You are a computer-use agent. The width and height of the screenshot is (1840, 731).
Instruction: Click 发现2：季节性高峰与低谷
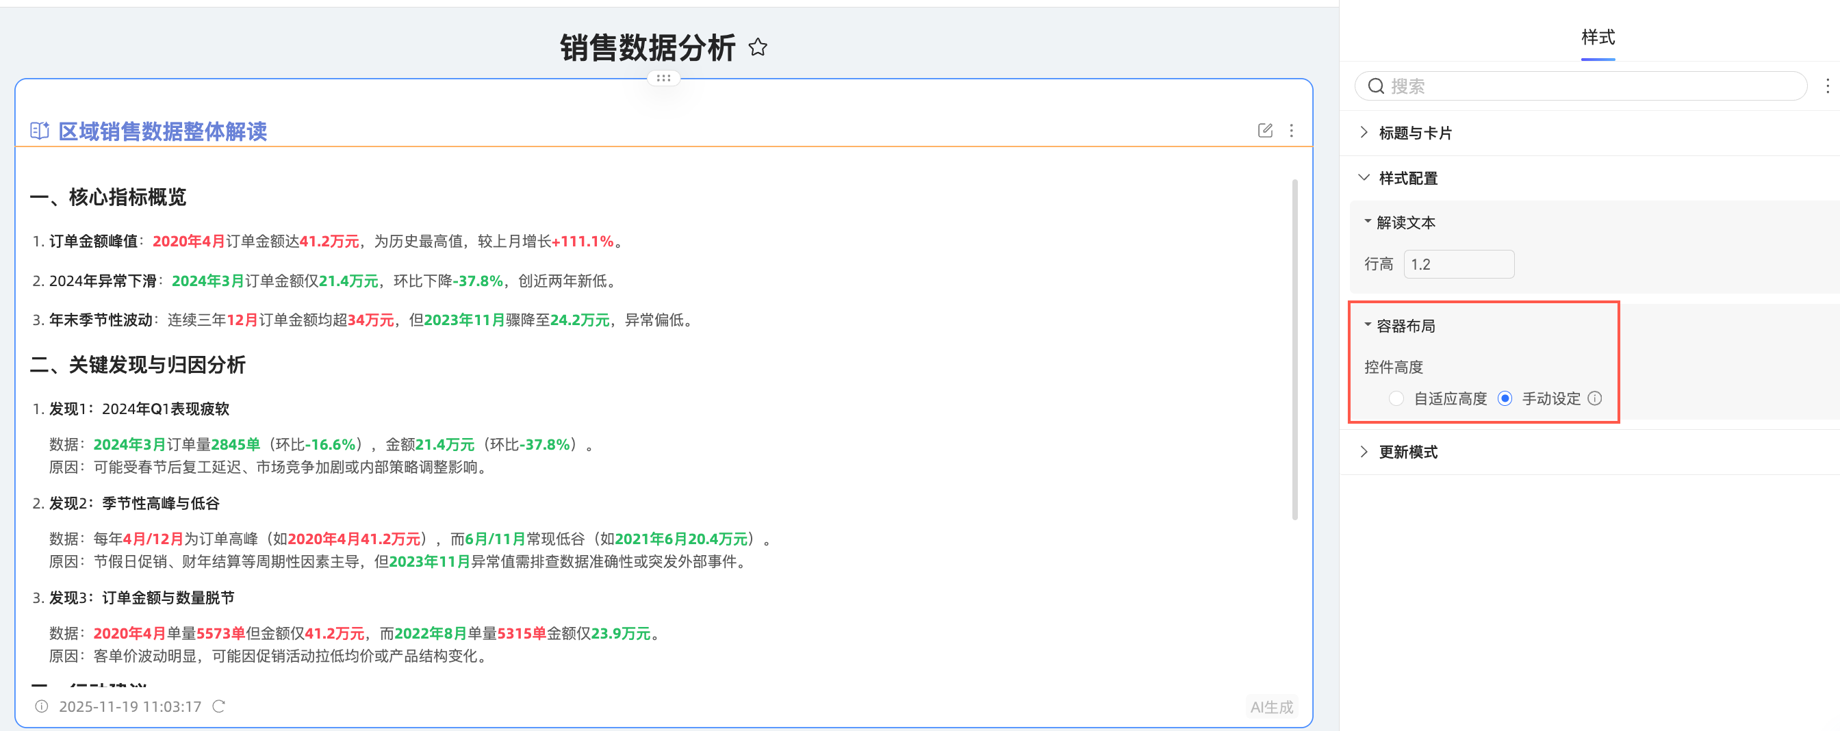pyautogui.click(x=134, y=503)
